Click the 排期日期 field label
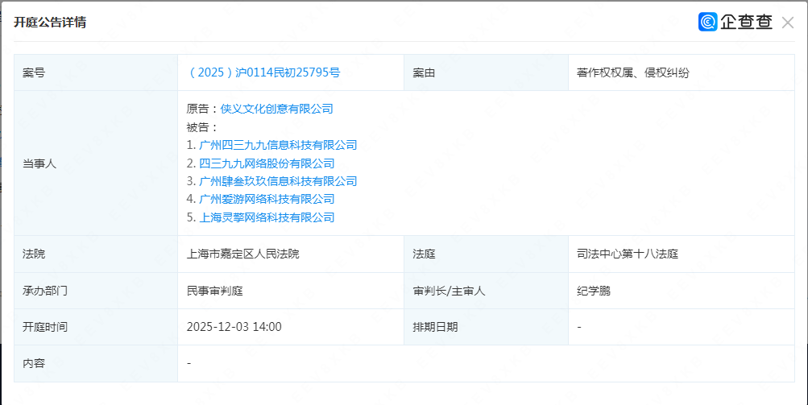808x405 pixels. coord(435,327)
